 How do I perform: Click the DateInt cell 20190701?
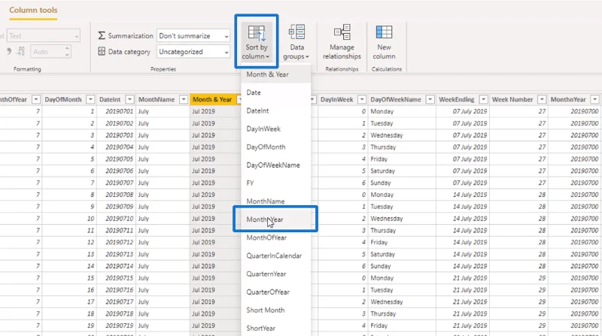116,111
